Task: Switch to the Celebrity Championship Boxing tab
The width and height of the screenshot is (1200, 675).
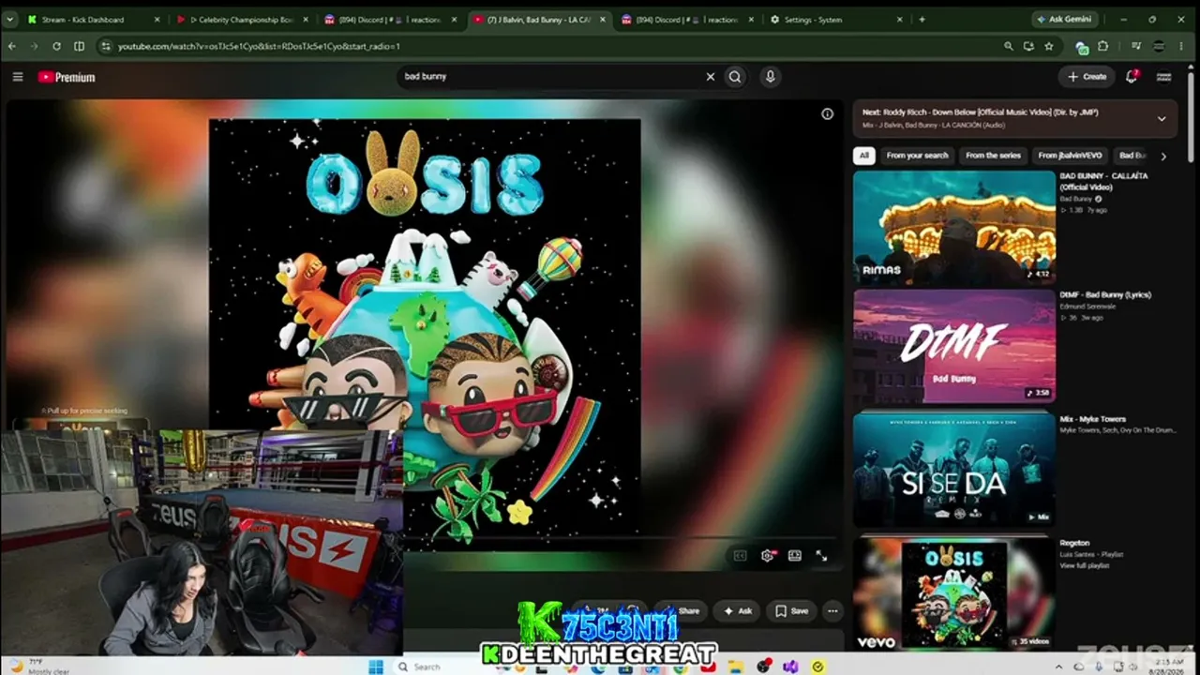Action: coord(242,20)
